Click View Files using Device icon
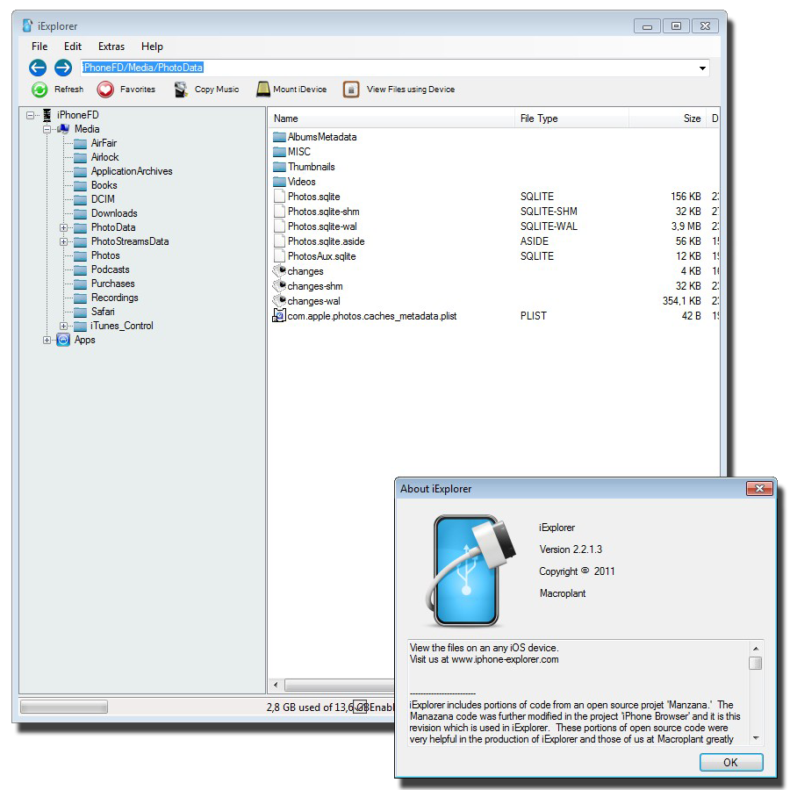The width and height of the screenshot is (790, 790). tap(351, 90)
